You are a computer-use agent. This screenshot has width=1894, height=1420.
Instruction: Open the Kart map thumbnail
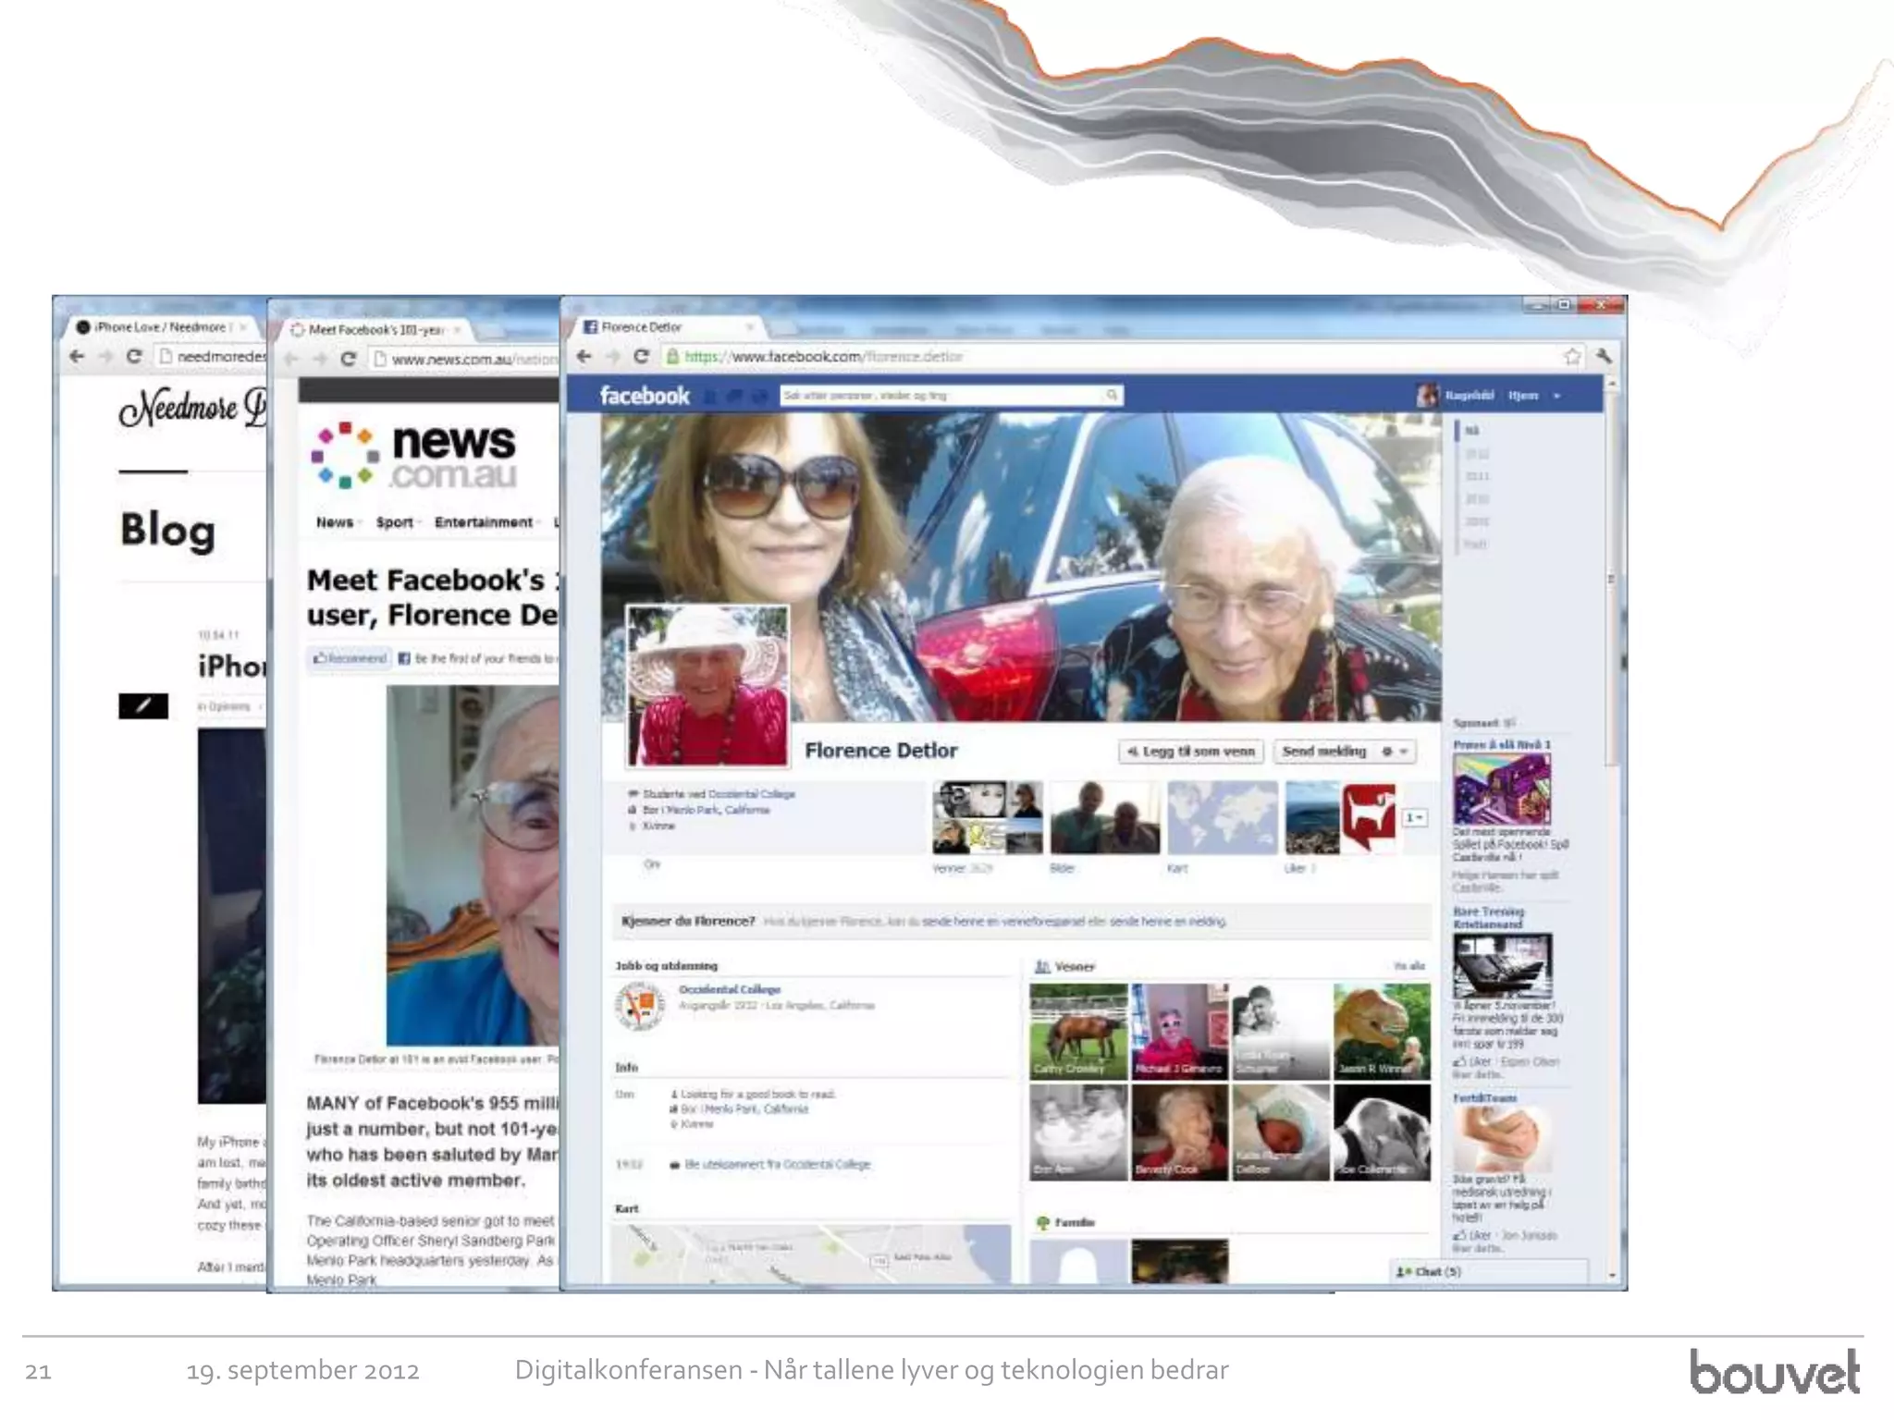[x=1222, y=817]
